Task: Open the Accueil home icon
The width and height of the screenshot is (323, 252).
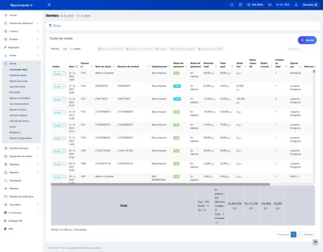Action: pyautogui.click(x=6, y=16)
